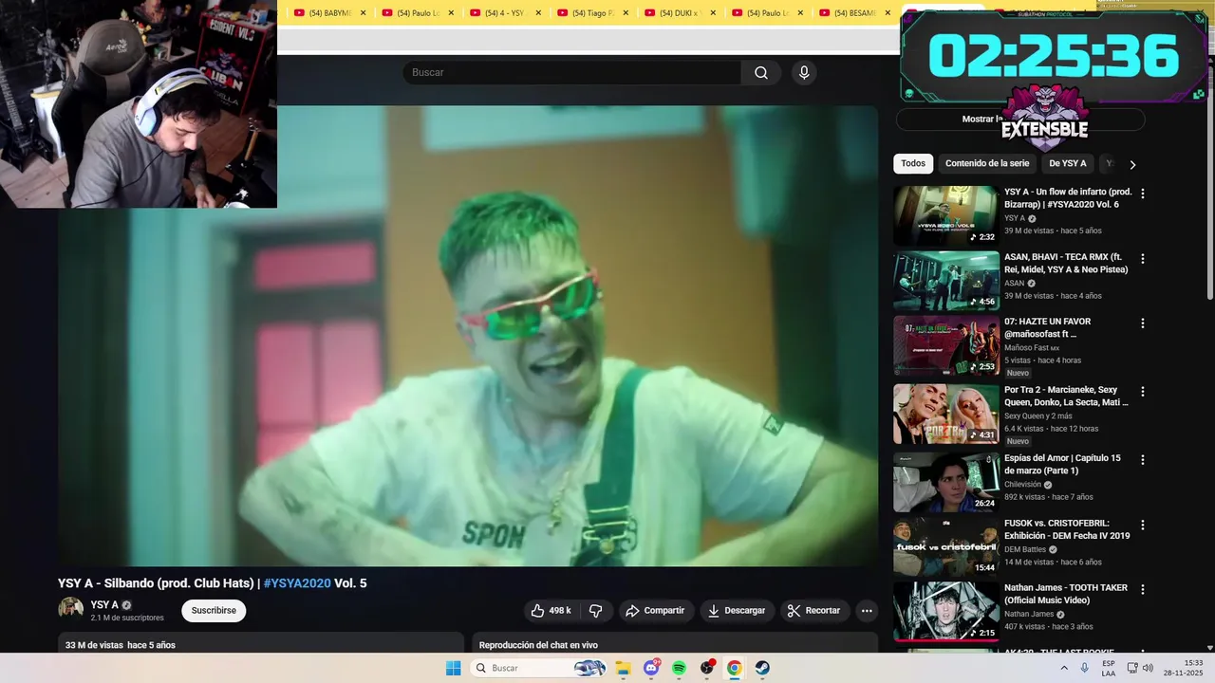Viewport: 1215px width, 683px height.
Task: Activate voice search microphone icon
Action: pos(804,73)
